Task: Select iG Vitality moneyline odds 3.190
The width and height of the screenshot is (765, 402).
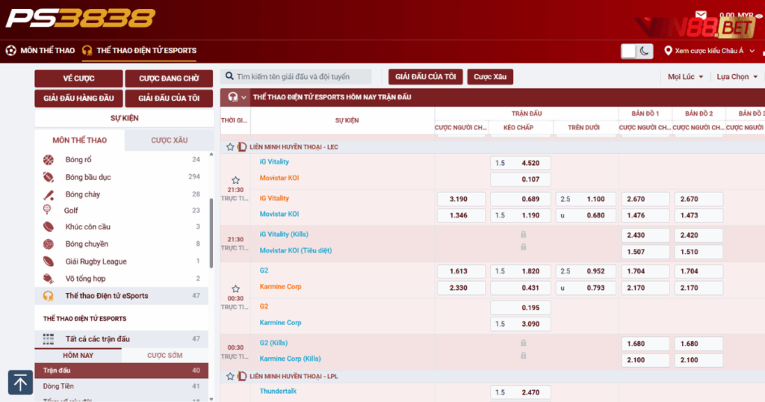Action: click(461, 199)
